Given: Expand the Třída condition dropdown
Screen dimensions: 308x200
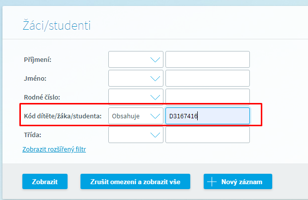Looking at the screenshot, I should (x=136, y=134).
